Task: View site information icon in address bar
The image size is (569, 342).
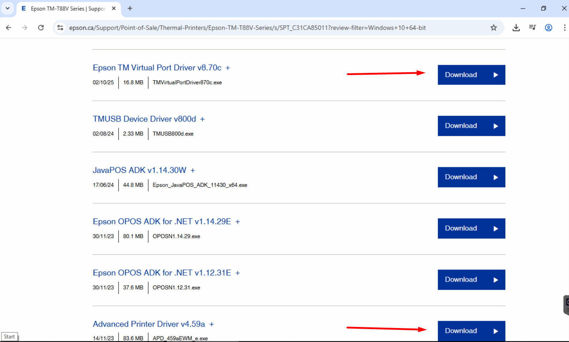Action: (60, 28)
